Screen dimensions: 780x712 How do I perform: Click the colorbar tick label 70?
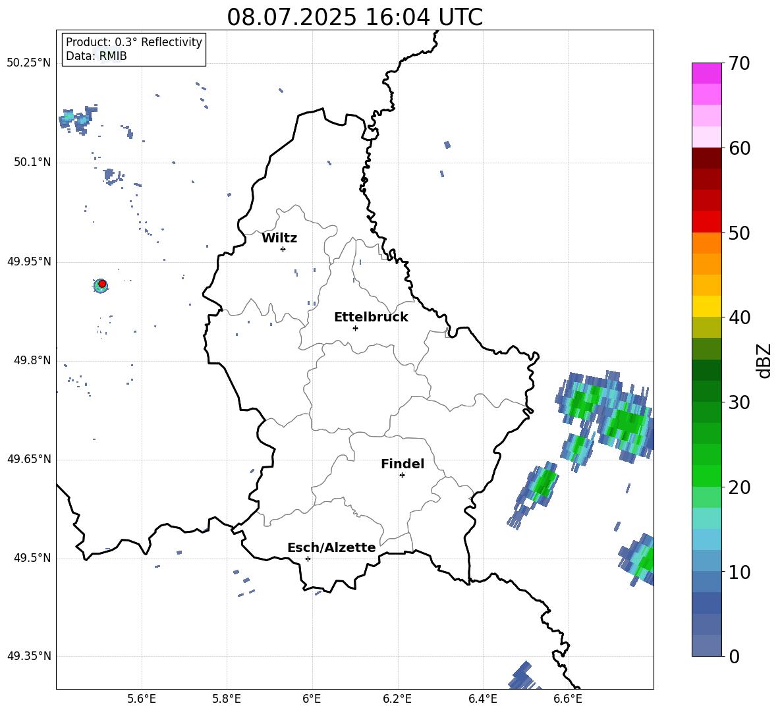coord(738,64)
